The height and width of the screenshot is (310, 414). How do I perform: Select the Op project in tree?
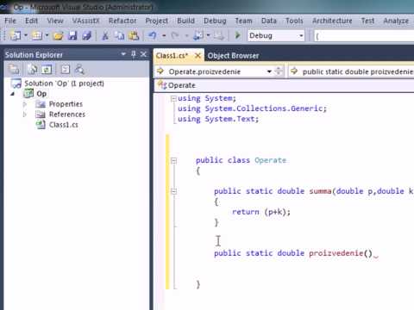(x=41, y=94)
